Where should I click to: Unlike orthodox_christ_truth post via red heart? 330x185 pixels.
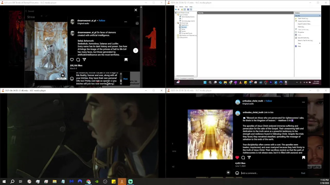click(237, 158)
